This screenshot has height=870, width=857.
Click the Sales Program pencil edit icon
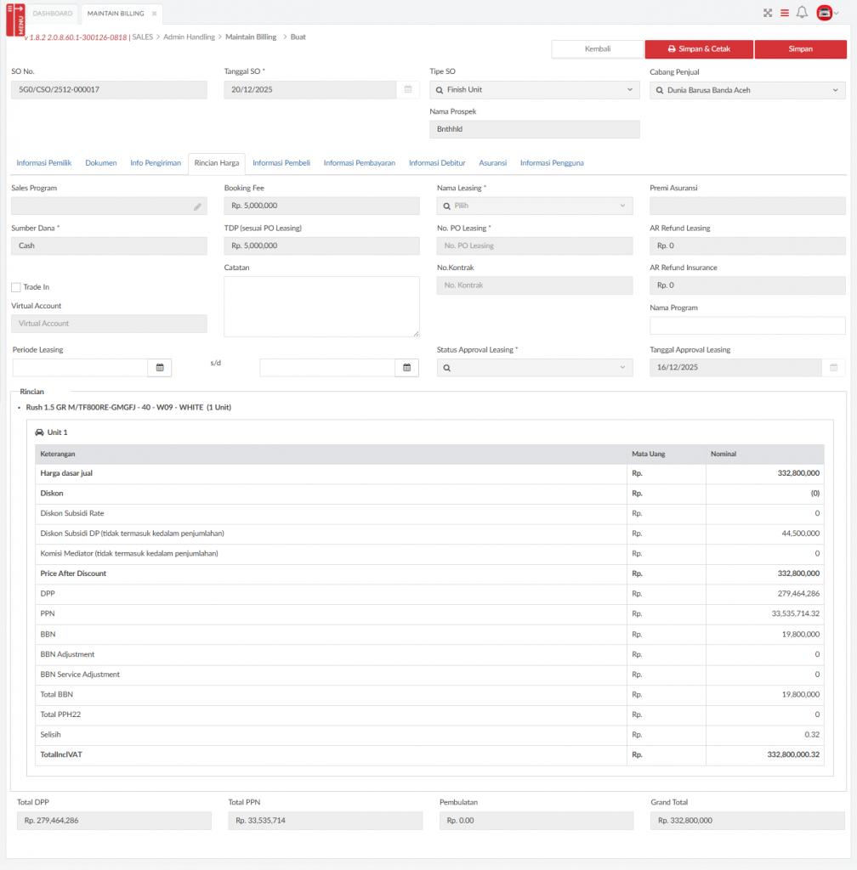(x=197, y=206)
